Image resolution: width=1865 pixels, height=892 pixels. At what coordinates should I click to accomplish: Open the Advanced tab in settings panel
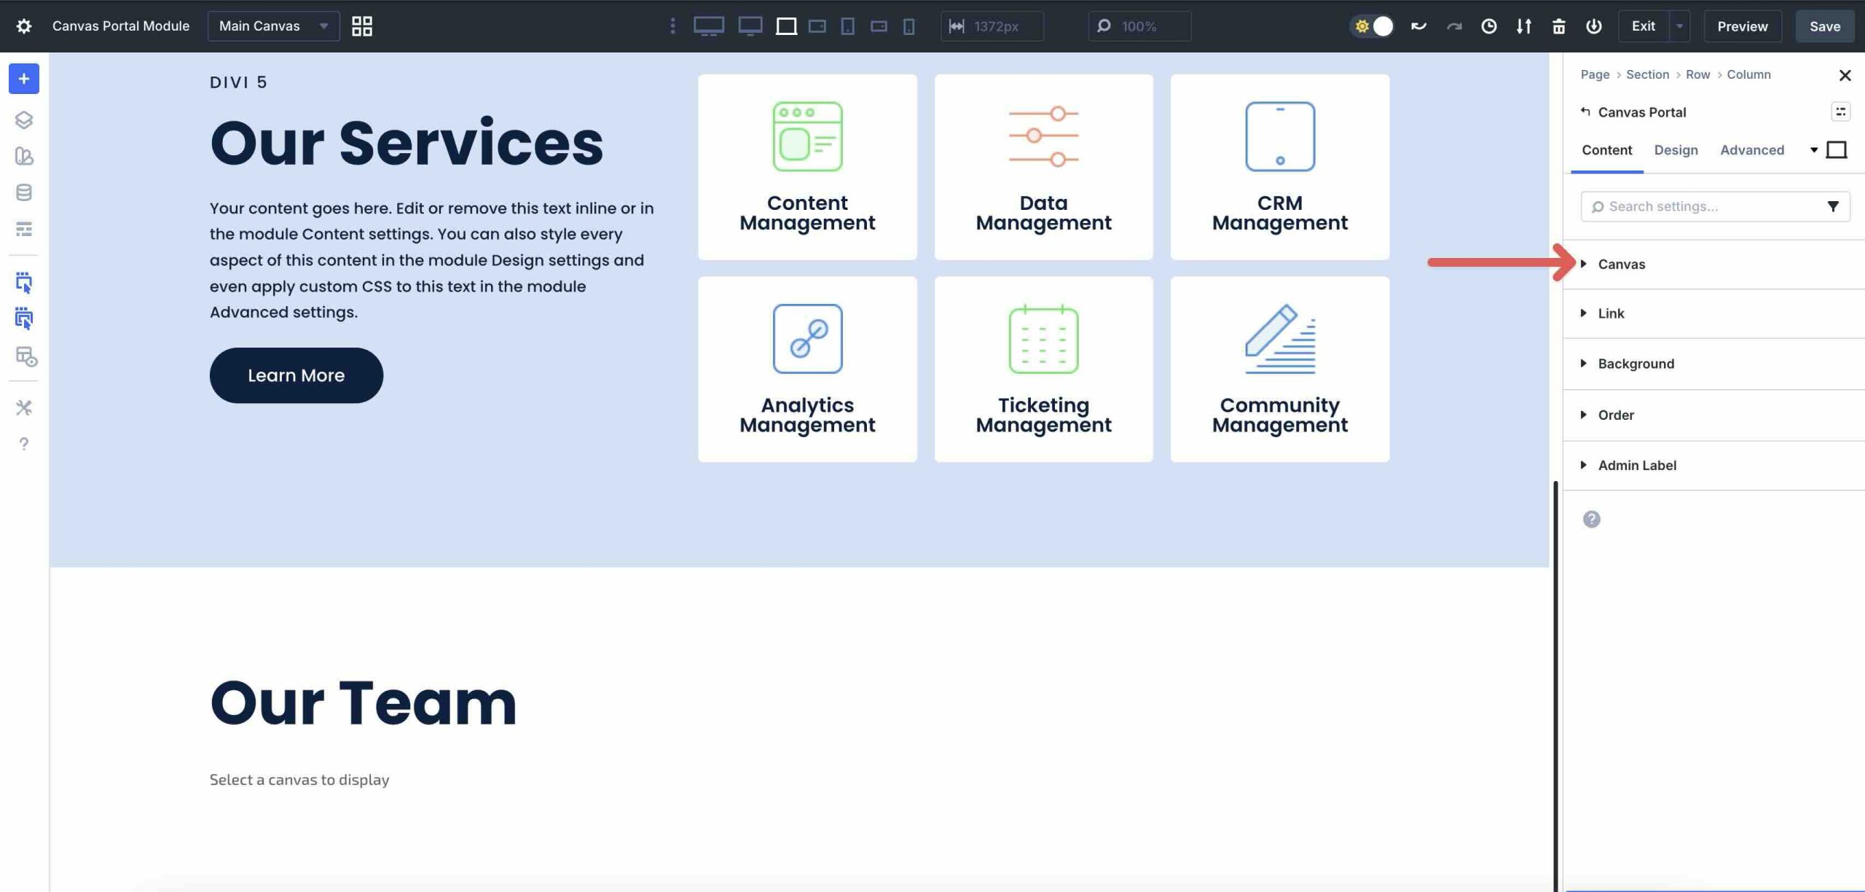tap(1754, 150)
